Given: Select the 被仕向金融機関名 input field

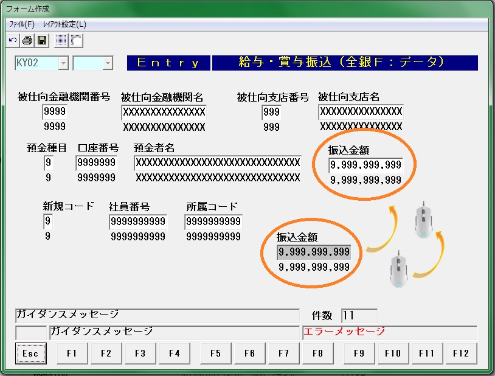Looking at the screenshot, I should click(x=164, y=112).
